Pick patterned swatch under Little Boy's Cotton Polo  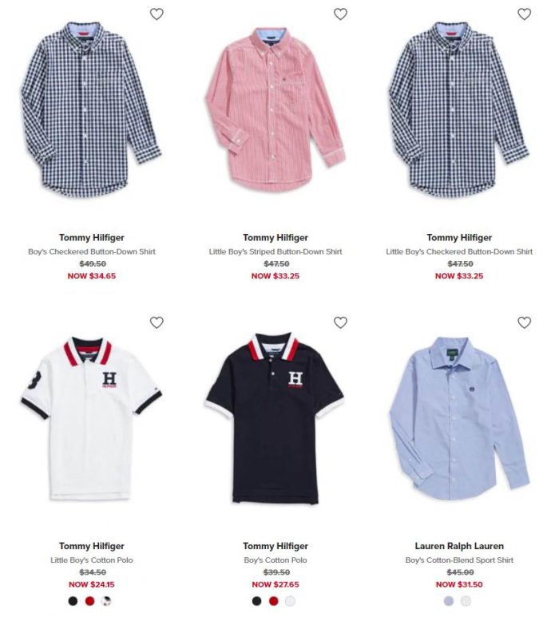106,601
